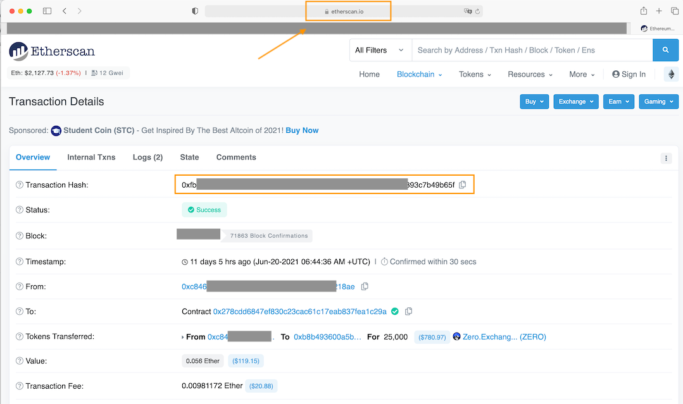
Task: Click the help icon beside Transaction Fee
Action: [x=20, y=386]
